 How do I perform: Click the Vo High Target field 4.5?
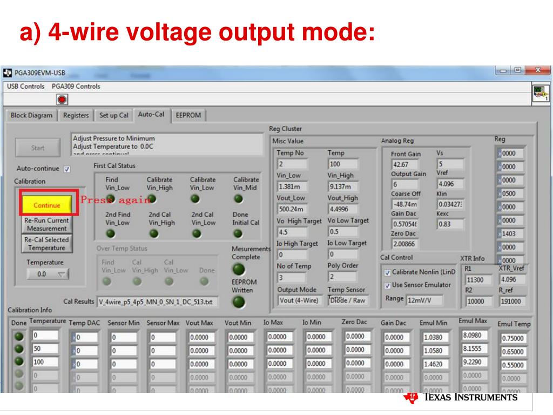coord(292,232)
